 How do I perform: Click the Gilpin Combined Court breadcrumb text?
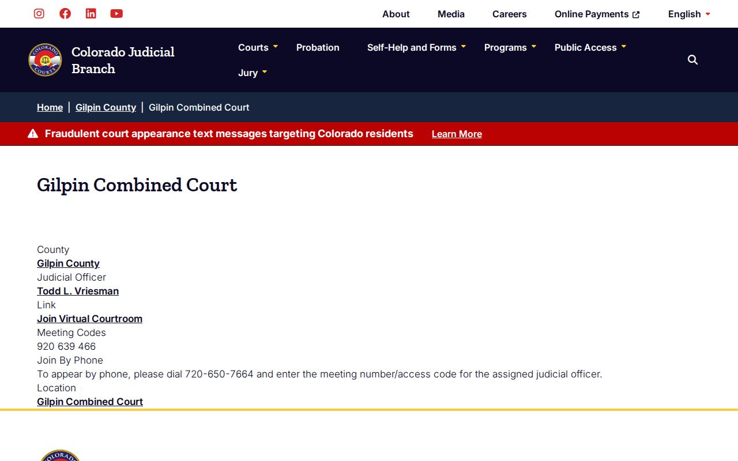pos(199,107)
